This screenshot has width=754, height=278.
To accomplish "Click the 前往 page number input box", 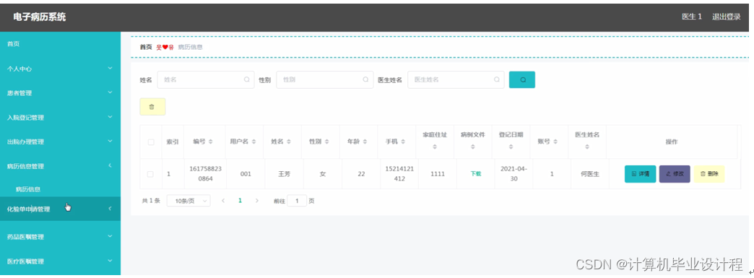I will point(297,201).
